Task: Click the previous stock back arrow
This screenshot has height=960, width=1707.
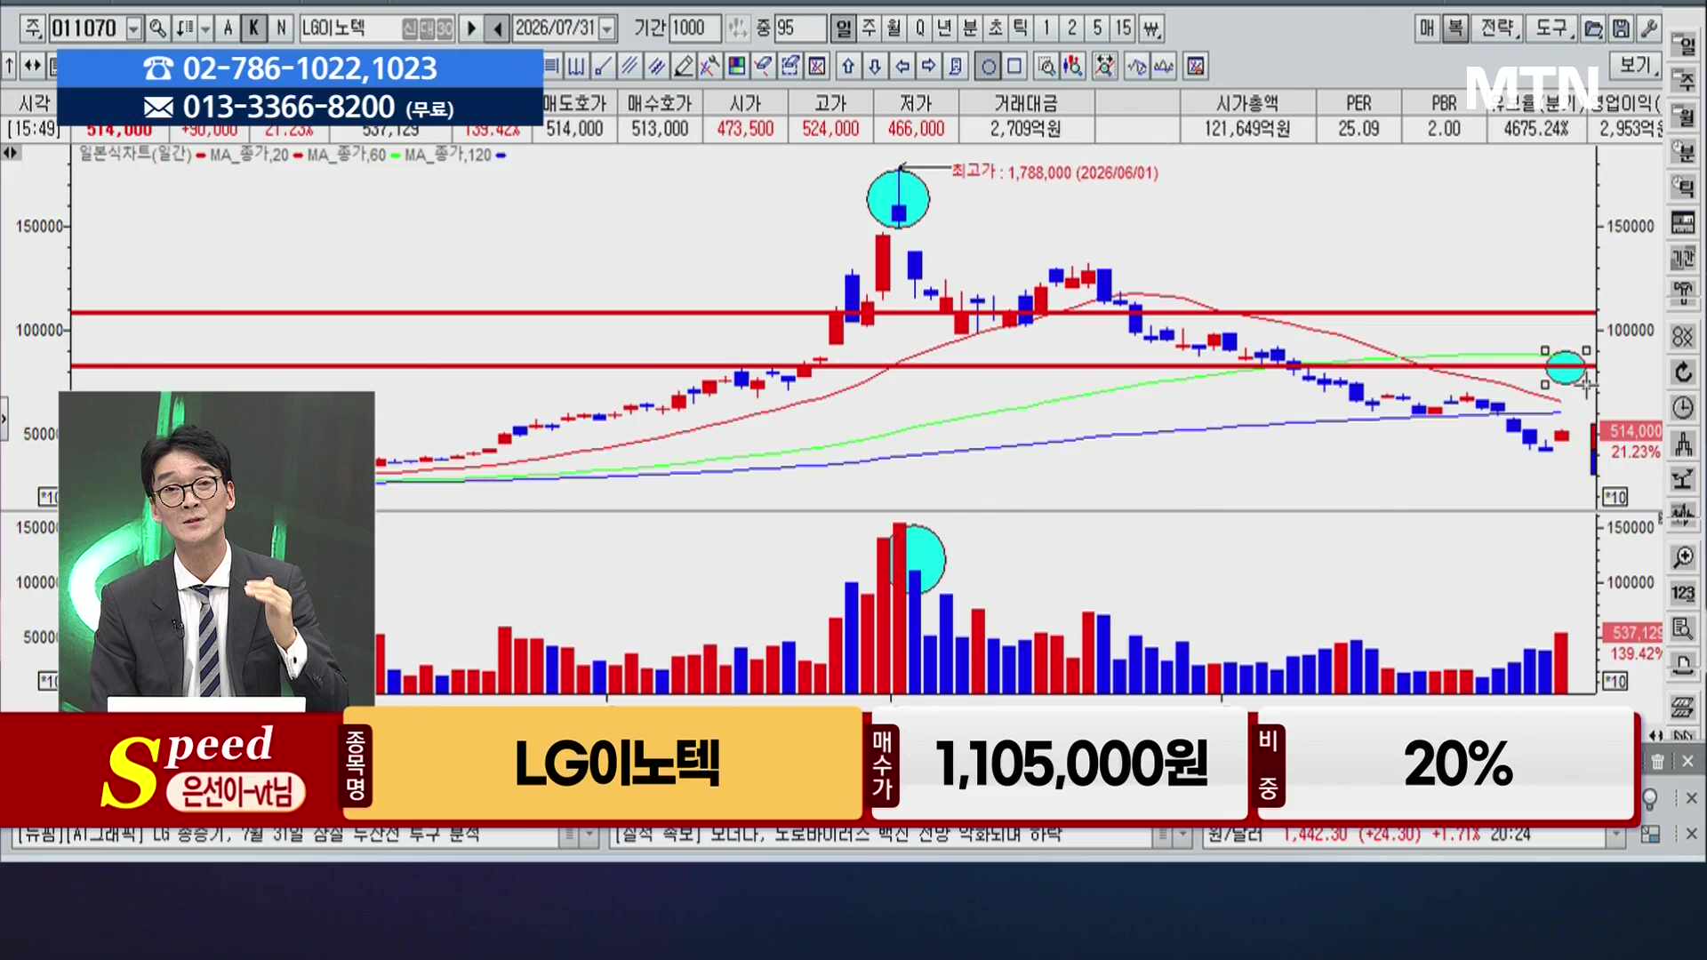Action: [498, 28]
